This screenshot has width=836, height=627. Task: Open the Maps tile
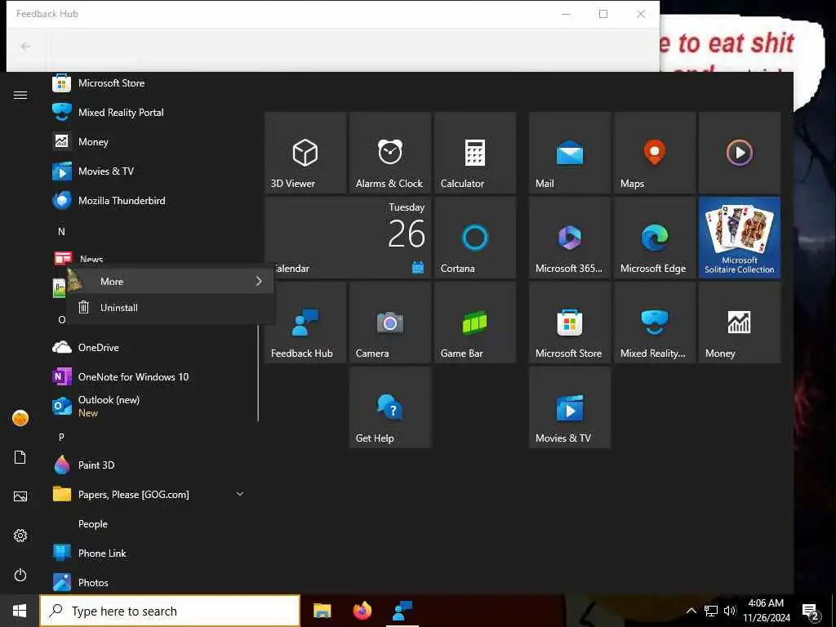point(655,153)
